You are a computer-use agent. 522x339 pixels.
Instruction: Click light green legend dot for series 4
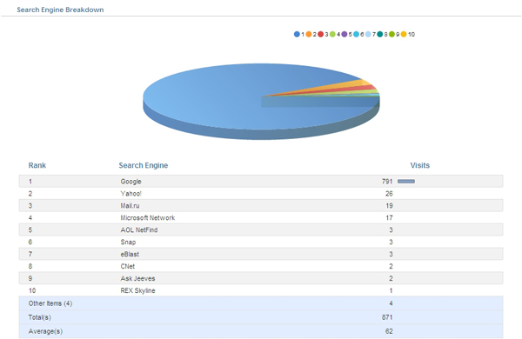[x=332, y=34]
